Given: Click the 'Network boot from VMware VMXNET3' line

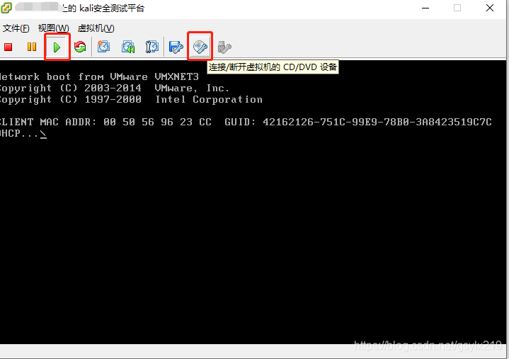Looking at the screenshot, I should 99,77.
